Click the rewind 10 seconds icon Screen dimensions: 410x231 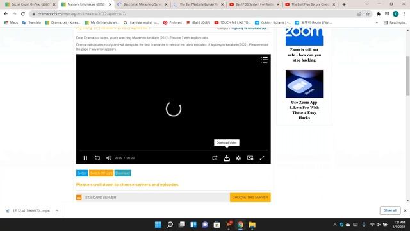tap(97, 158)
